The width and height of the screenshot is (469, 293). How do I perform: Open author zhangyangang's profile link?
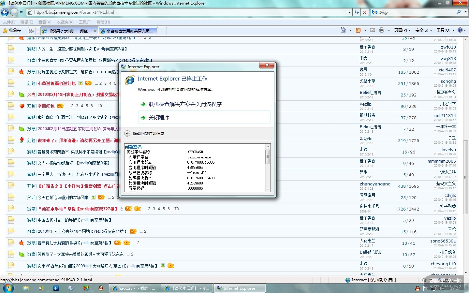pyautogui.click(x=375, y=184)
